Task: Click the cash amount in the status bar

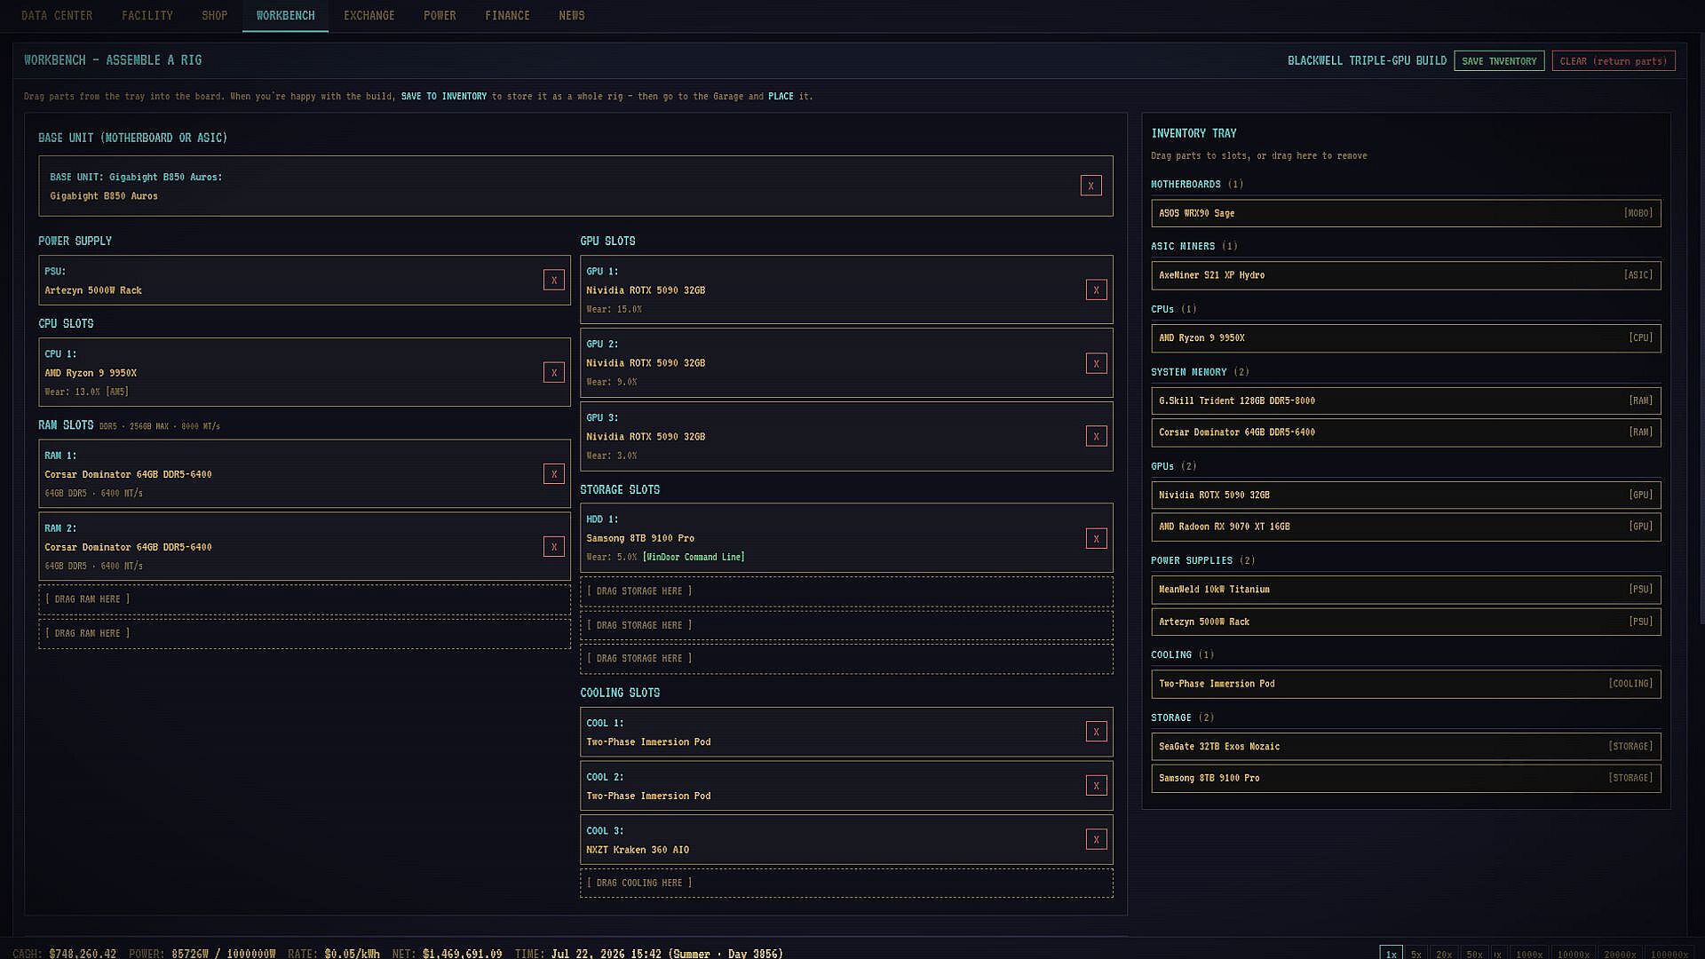Action: (83, 954)
